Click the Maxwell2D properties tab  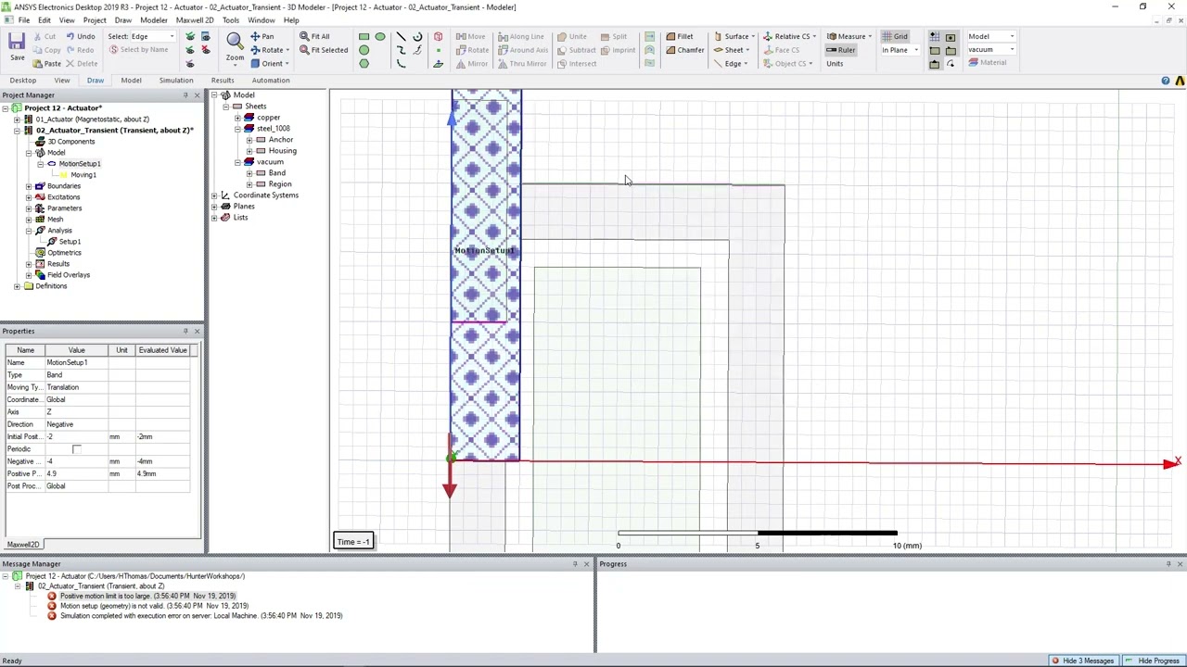coord(23,545)
